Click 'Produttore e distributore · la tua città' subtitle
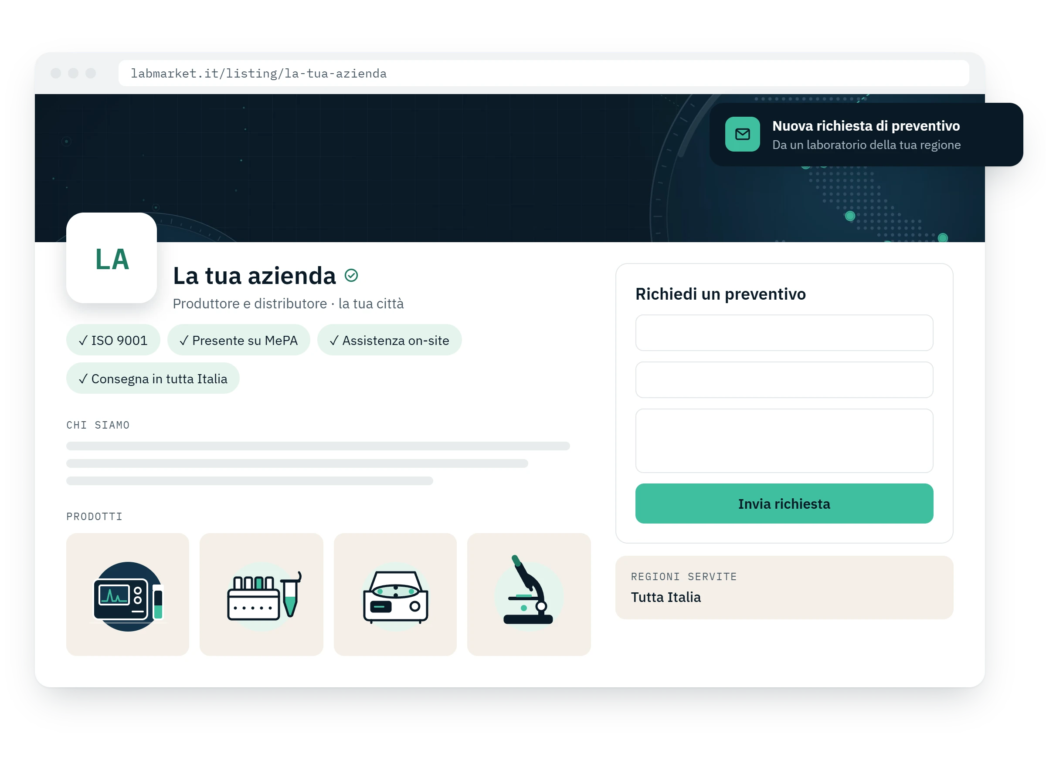Viewport: 1046px width, 784px height. pyautogui.click(x=288, y=304)
